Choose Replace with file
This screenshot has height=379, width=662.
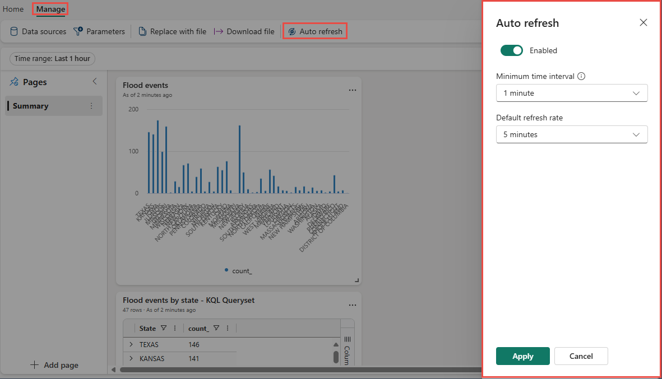(x=172, y=31)
